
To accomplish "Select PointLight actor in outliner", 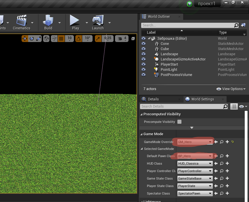I will (169, 69).
